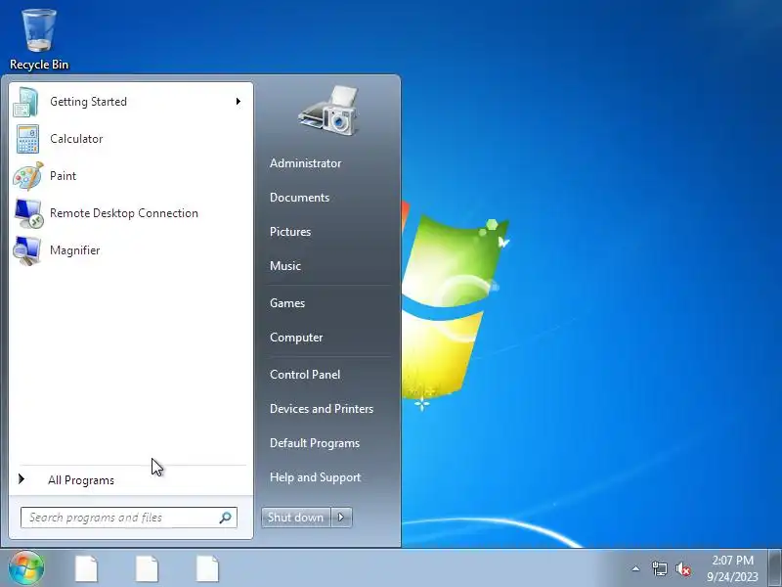This screenshot has height=587, width=782.
Task: Open Games from Start menu
Action: (286, 303)
